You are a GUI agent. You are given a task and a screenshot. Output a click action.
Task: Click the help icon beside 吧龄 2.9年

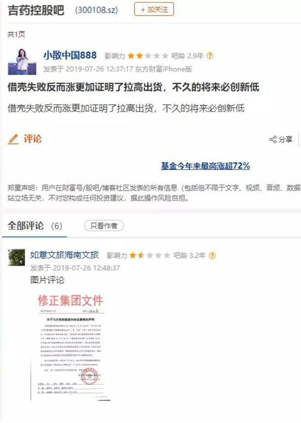tap(210, 56)
